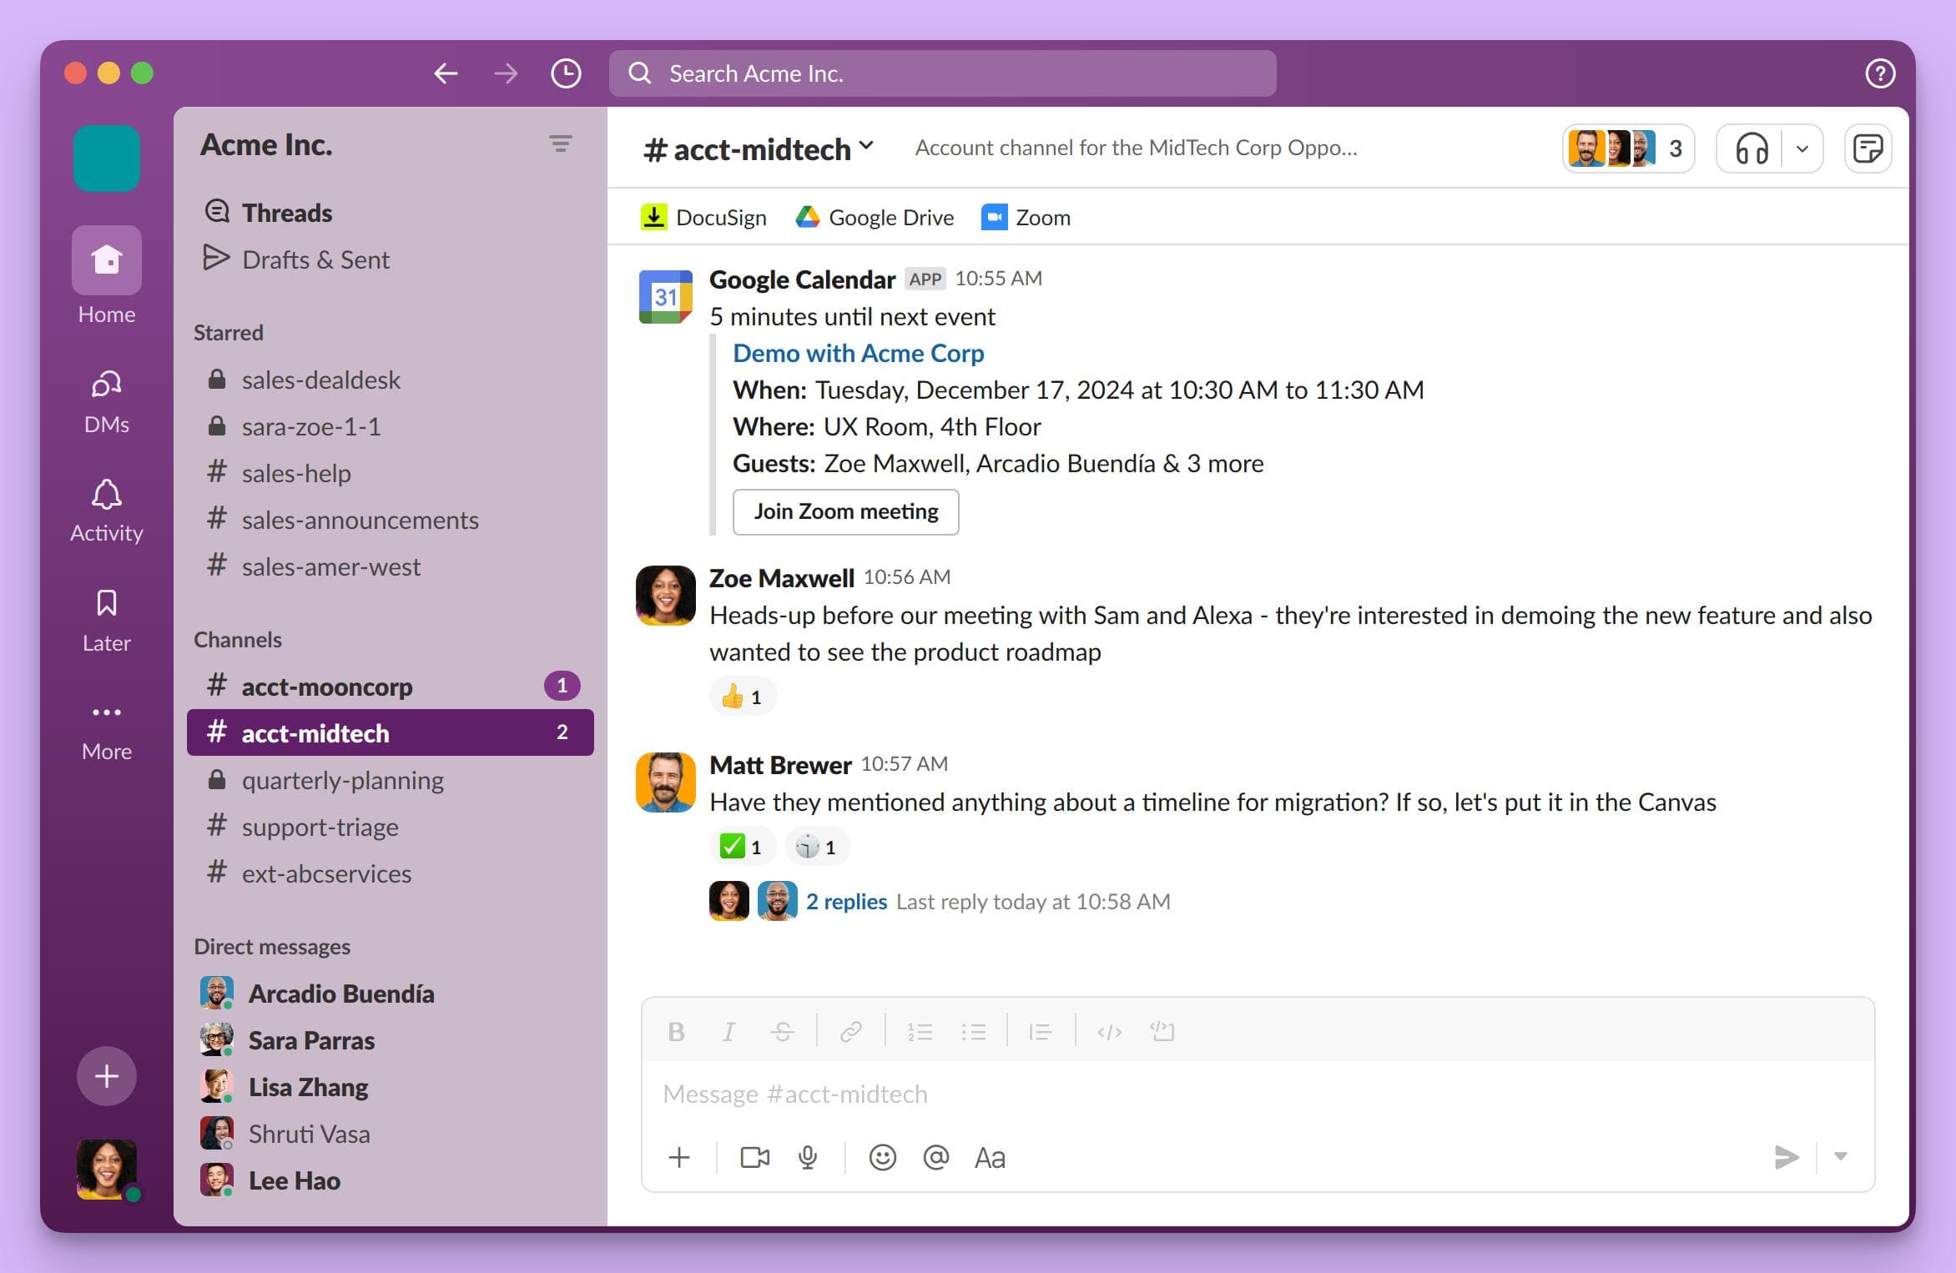Start a huddle with the headphones icon
Image resolution: width=1956 pixels, height=1273 pixels.
(x=1751, y=148)
